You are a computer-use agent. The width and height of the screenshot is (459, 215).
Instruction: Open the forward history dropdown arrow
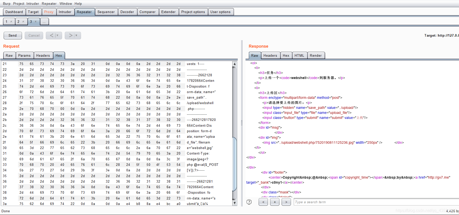coord(77,35)
